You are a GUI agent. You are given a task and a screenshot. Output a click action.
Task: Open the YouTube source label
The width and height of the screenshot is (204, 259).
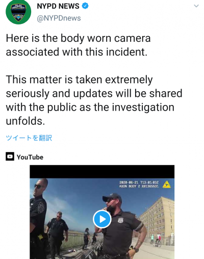coord(30,157)
